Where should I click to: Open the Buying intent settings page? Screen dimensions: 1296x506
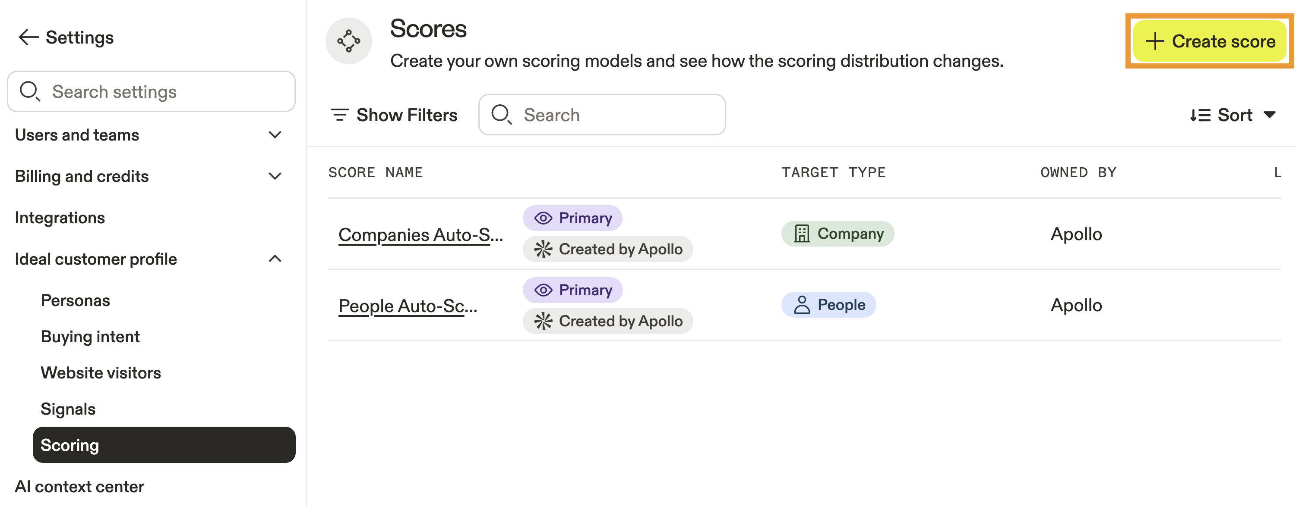coord(90,337)
